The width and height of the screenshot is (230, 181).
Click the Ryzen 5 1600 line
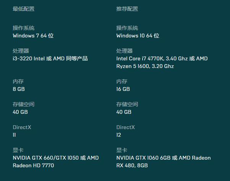145,66
